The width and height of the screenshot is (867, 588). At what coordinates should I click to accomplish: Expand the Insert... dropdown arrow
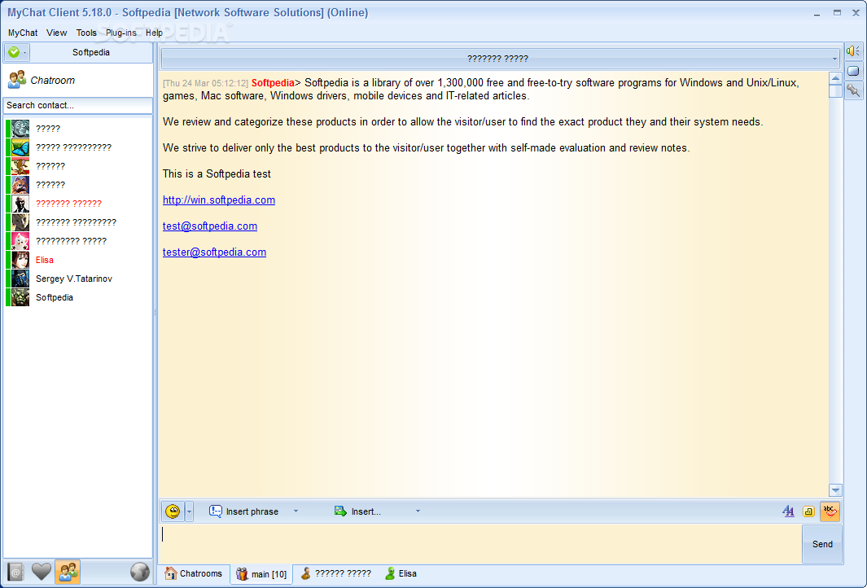tap(418, 511)
